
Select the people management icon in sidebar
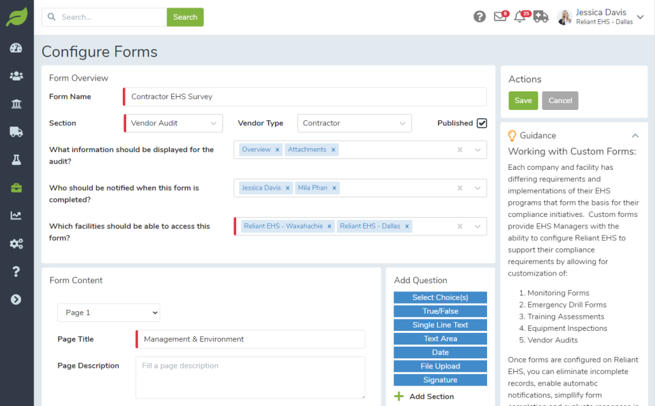[15, 76]
